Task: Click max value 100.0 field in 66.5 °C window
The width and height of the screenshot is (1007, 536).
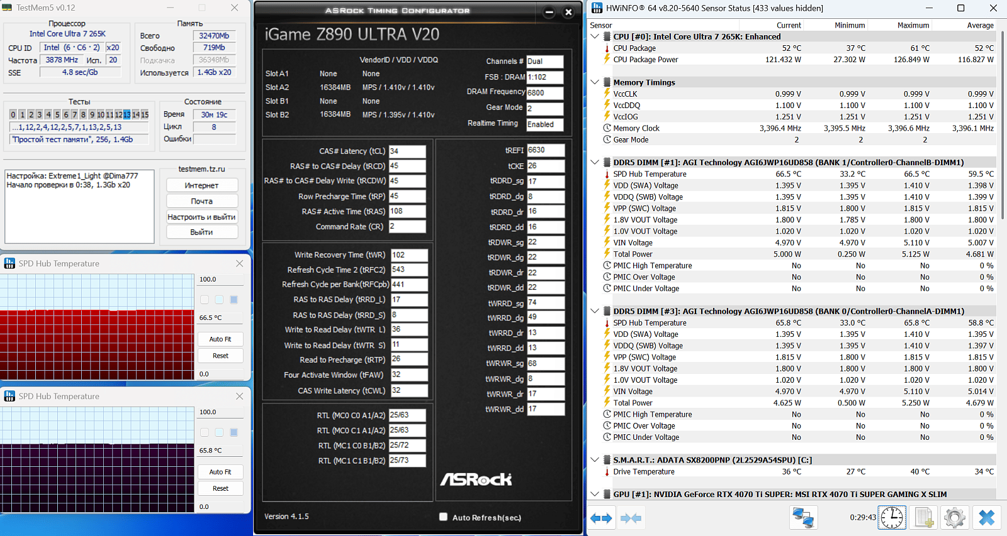Action: [x=220, y=280]
